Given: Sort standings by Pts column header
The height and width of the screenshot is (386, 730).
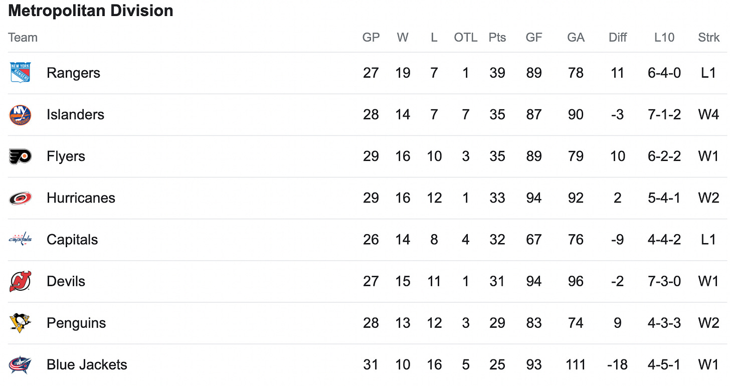Looking at the screenshot, I should coord(497,38).
